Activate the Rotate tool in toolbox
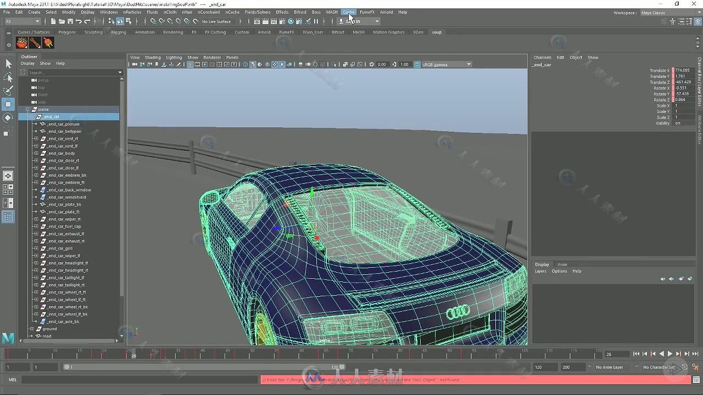Screen dimensions: 703x395 click(x=8, y=118)
